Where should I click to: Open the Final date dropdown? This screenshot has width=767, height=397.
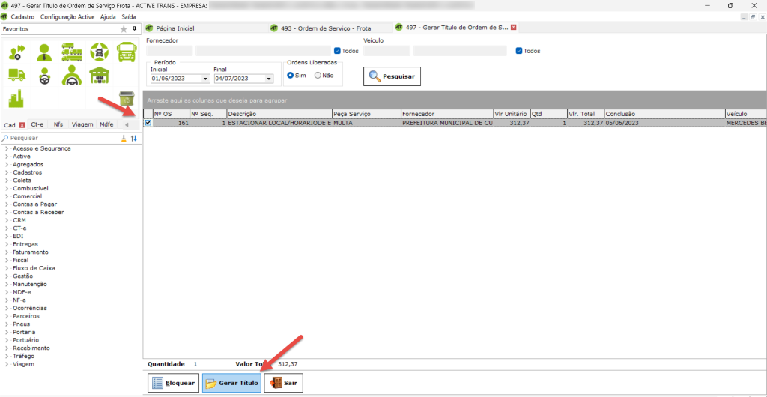click(268, 79)
